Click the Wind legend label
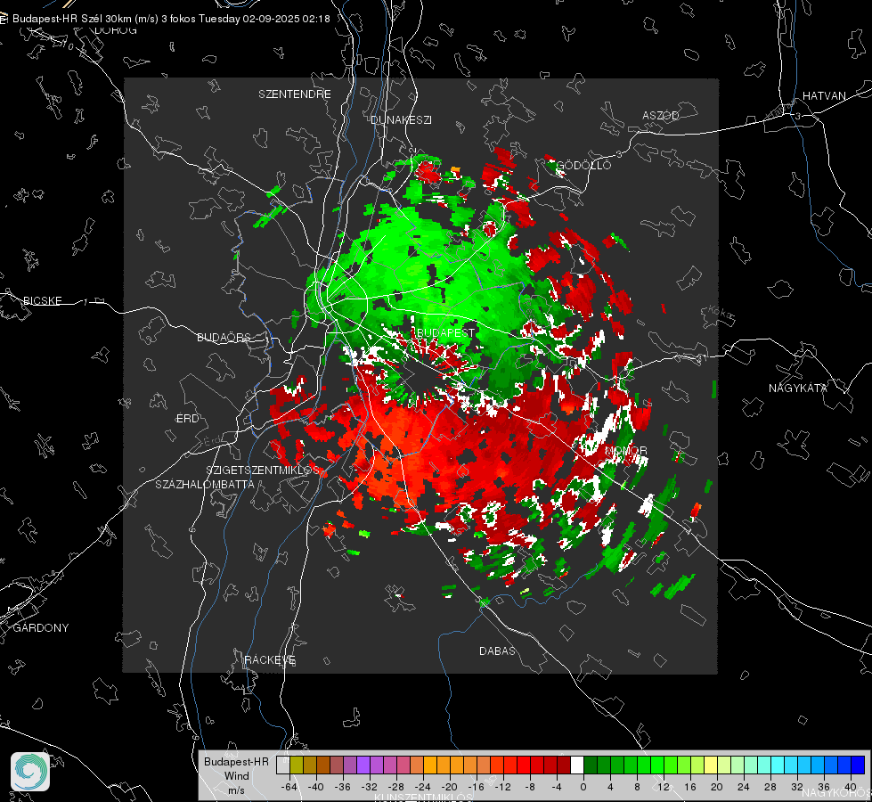Viewport: 872px width, 802px height. (236, 776)
